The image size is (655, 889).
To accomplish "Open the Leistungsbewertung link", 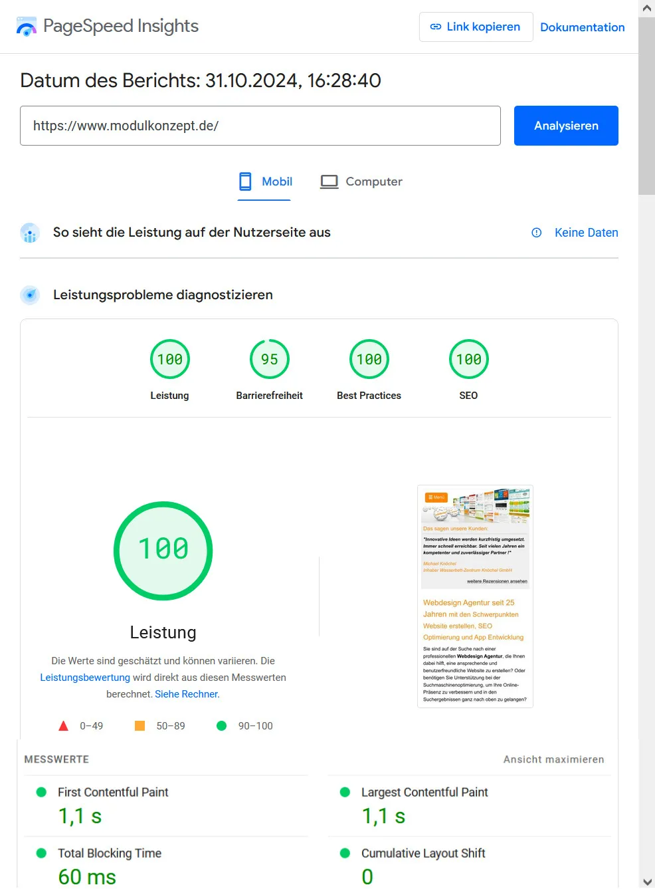I will (85, 678).
